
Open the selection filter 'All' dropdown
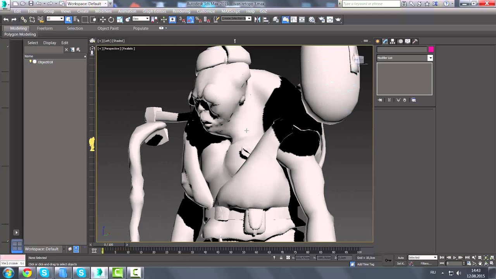[55, 19]
